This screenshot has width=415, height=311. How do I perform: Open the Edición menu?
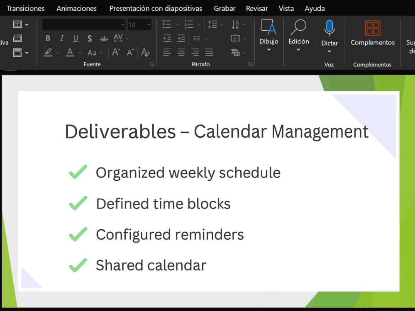click(298, 35)
